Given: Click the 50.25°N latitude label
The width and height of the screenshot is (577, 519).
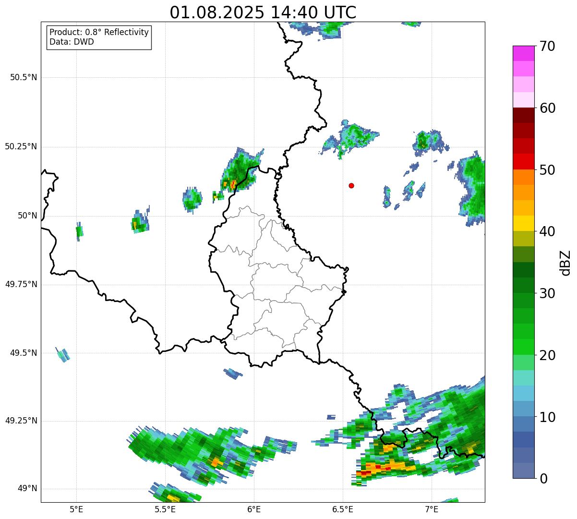Looking at the screenshot, I should coord(21,146).
